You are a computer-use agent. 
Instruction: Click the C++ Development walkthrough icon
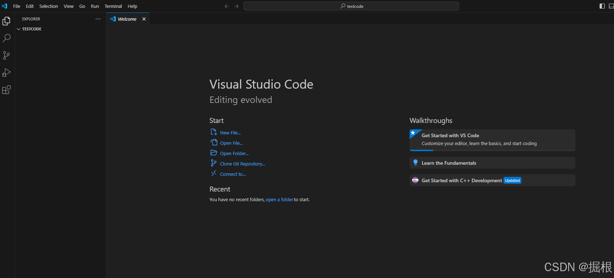(415, 180)
